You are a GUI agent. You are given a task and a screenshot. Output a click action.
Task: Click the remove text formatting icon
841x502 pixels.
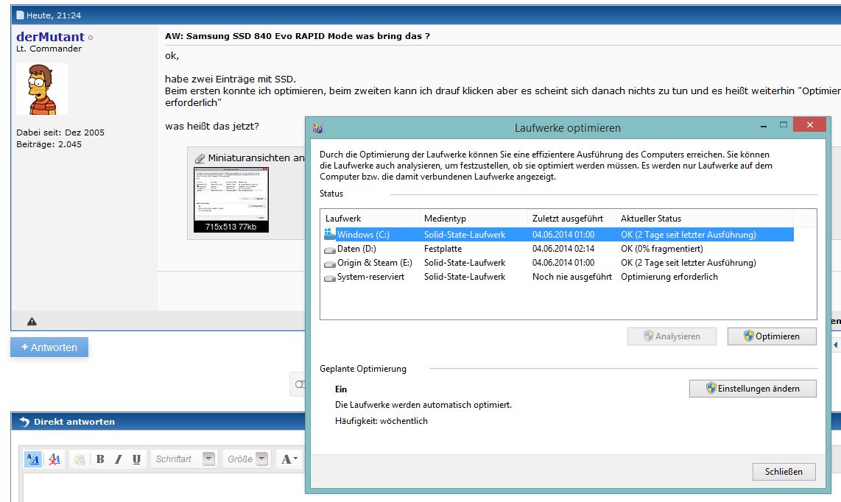coord(54,459)
